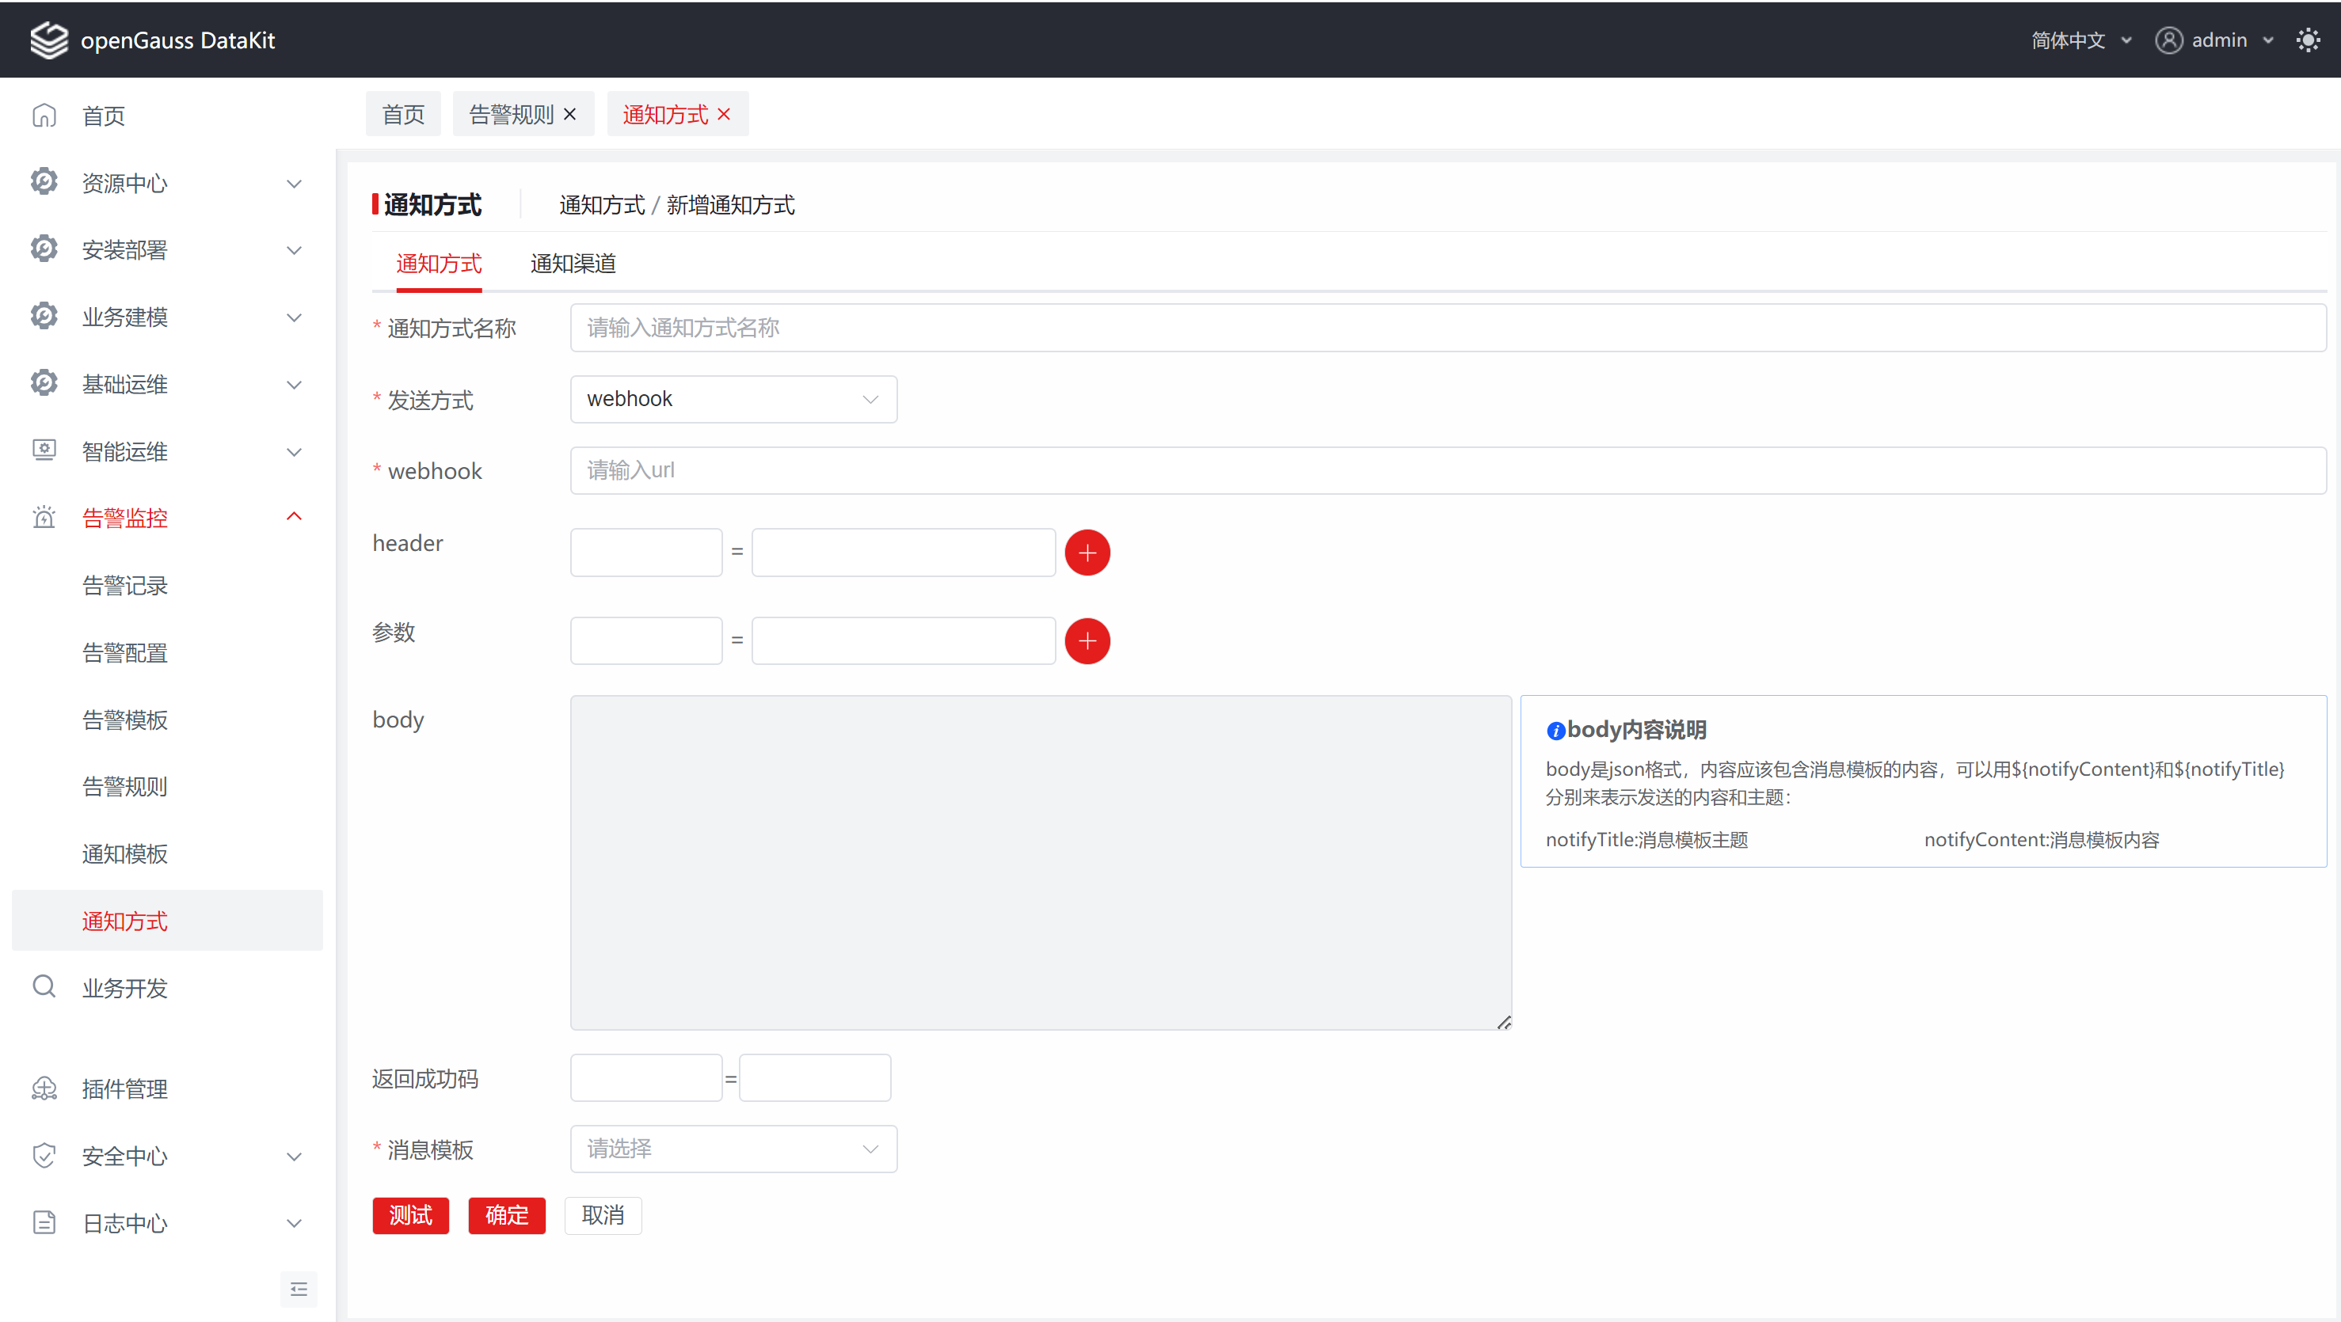This screenshot has height=1322, width=2341.
Task: Add a 参数 row with plus button
Action: click(x=1087, y=641)
